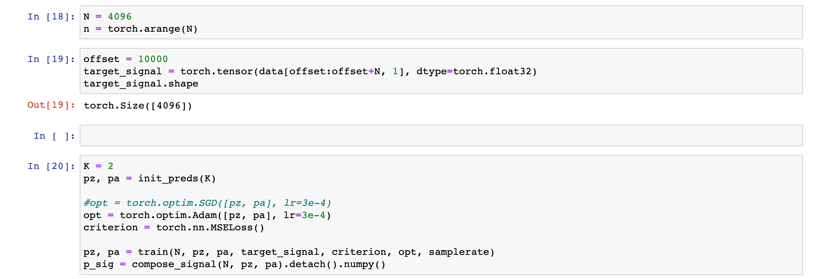The width and height of the screenshot is (815, 279).
Task: Click the empty In [ ] prompt
Action: click(x=54, y=136)
